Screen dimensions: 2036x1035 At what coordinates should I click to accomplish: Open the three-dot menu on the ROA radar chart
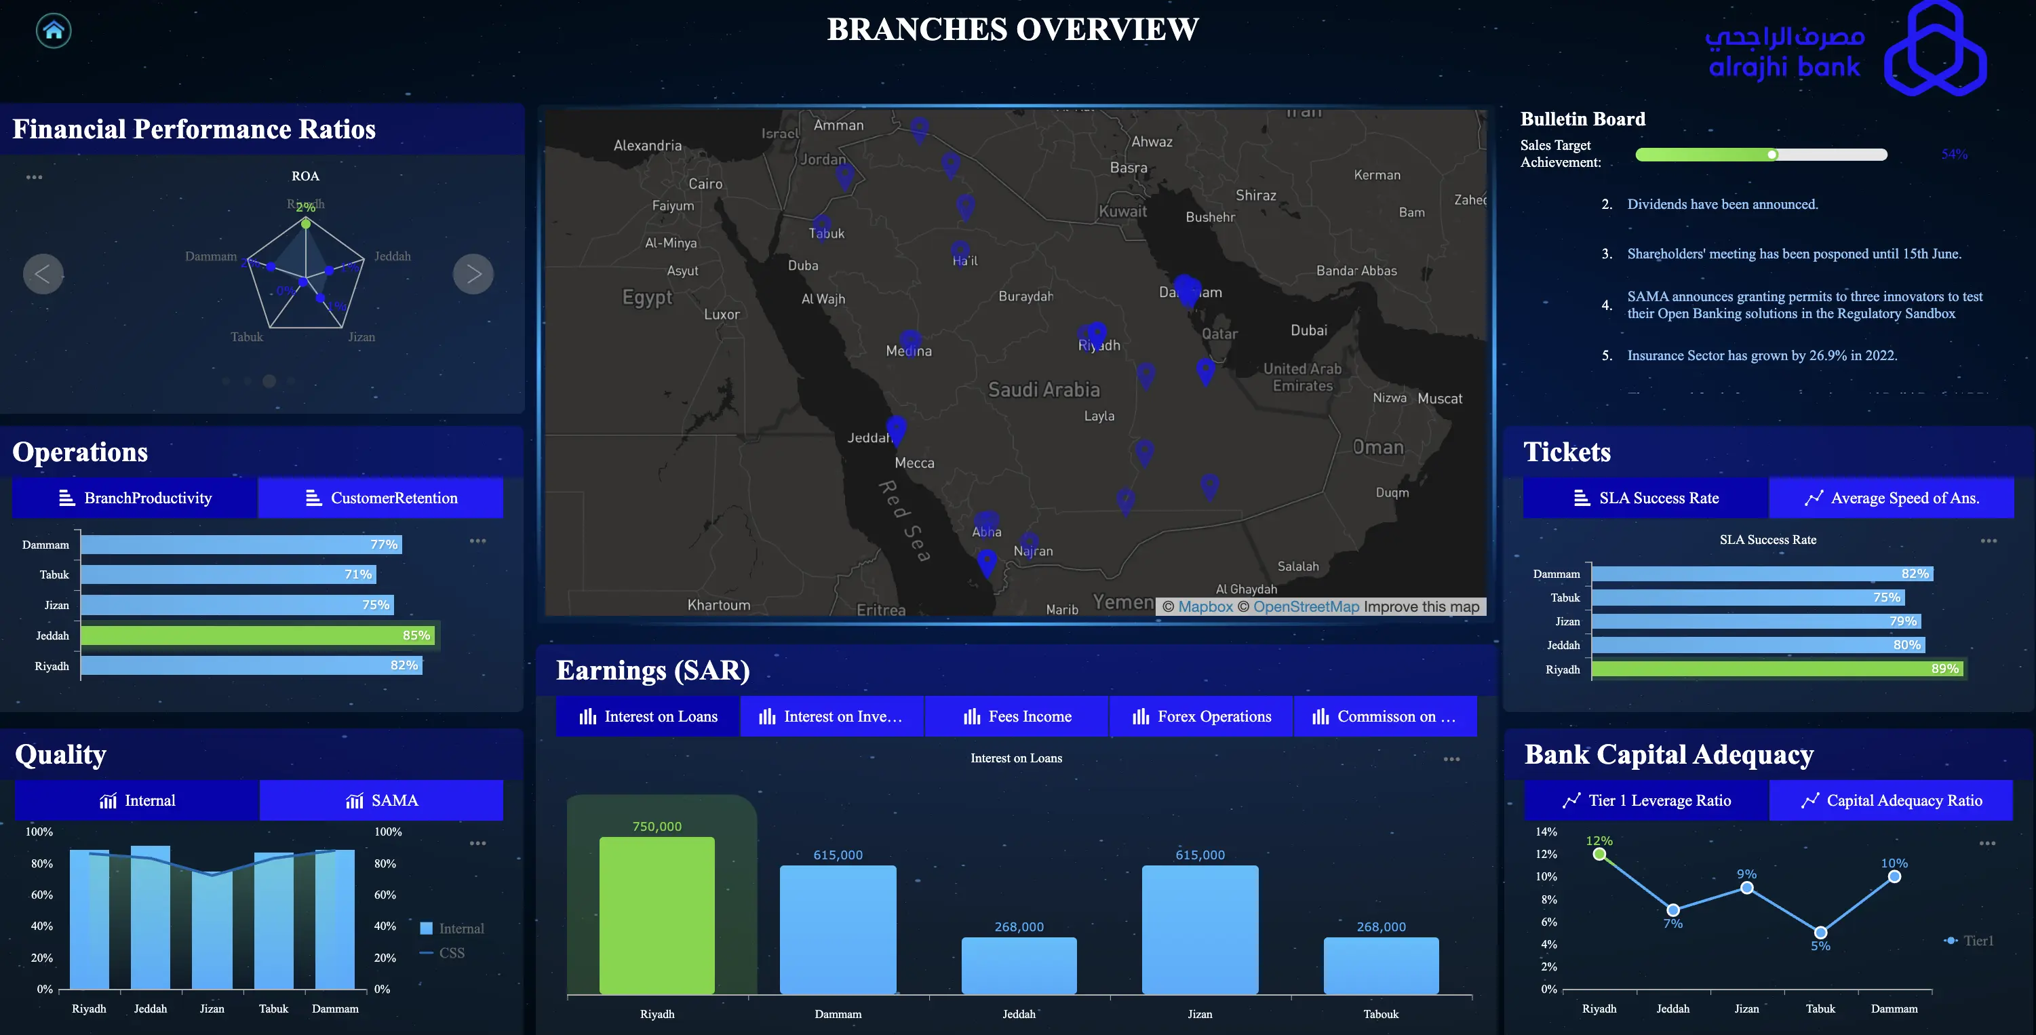click(x=34, y=177)
